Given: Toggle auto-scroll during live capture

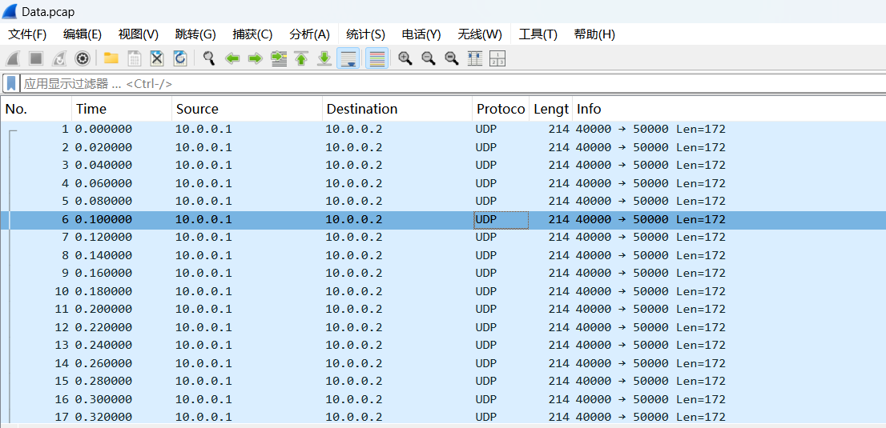Looking at the screenshot, I should pyautogui.click(x=348, y=58).
